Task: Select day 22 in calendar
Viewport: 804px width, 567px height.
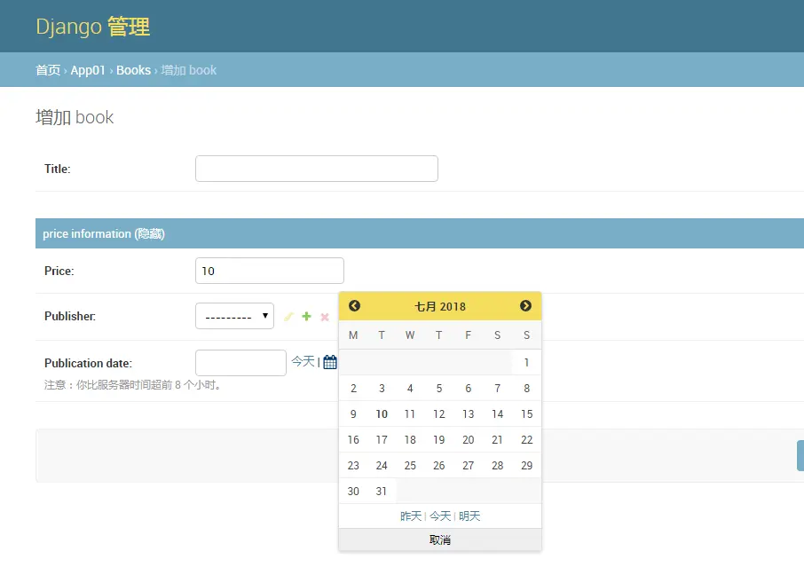Action: (x=526, y=439)
